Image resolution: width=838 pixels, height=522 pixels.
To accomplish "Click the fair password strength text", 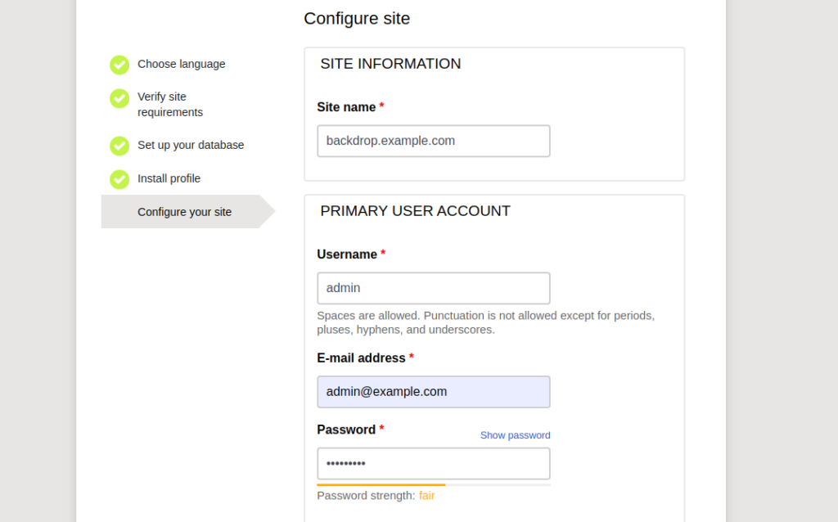I will click(x=426, y=496).
